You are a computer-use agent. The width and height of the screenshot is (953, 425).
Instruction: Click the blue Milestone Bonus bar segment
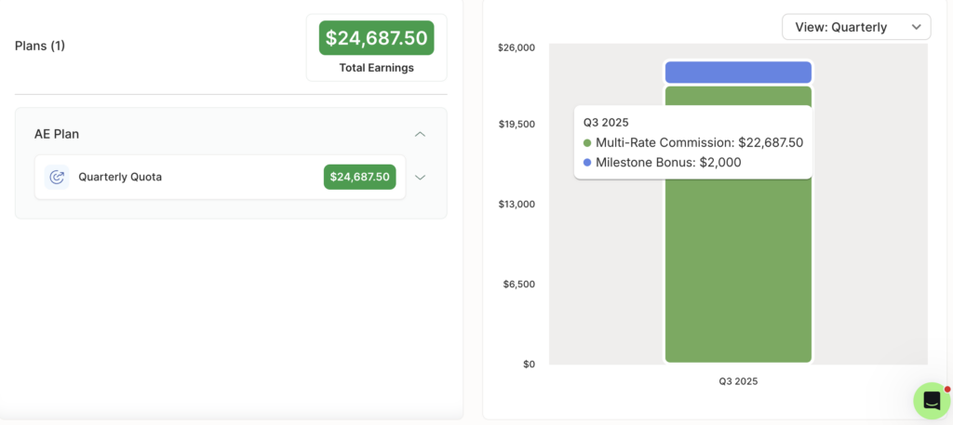click(x=738, y=73)
